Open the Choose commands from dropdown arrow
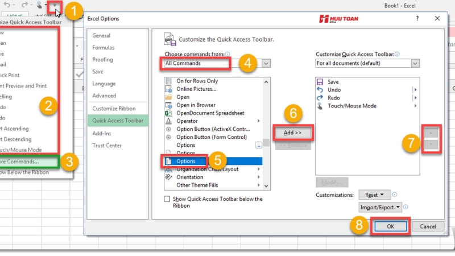Screen dimensions: 455x256 [x=266, y=63]
